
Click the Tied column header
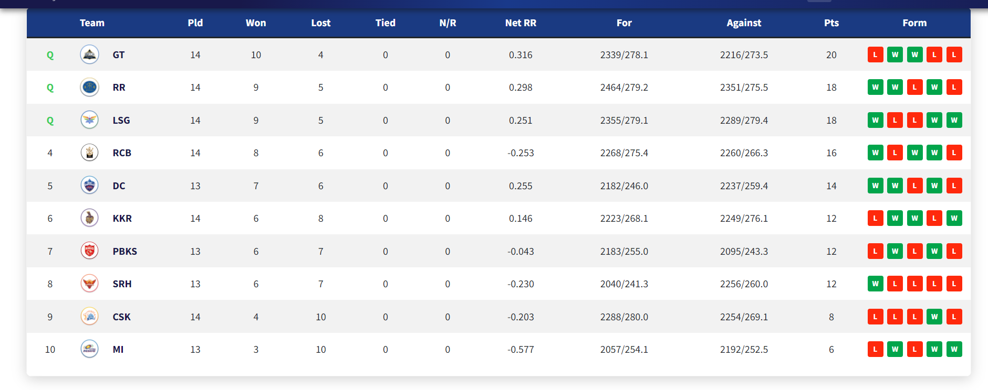point(386,23)
